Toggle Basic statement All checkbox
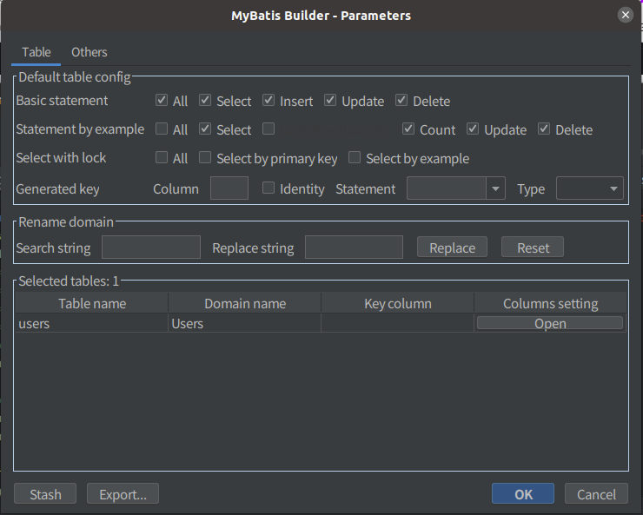The image size is (643, 515). 162,101
